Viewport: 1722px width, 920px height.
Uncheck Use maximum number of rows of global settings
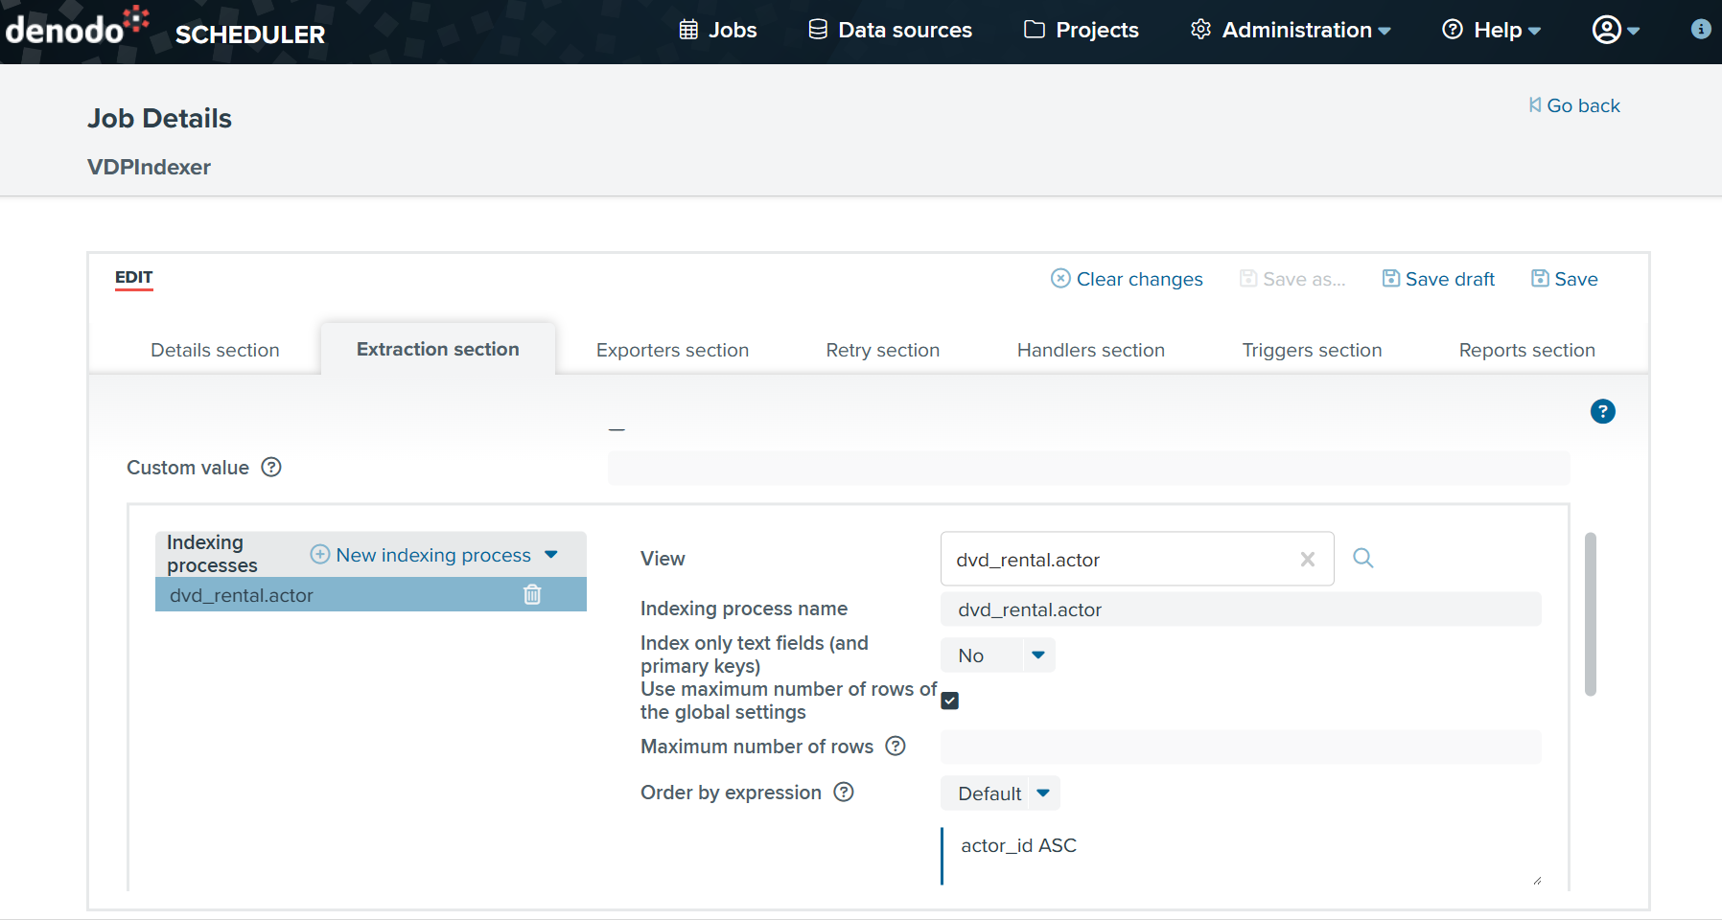coord(949,701)
